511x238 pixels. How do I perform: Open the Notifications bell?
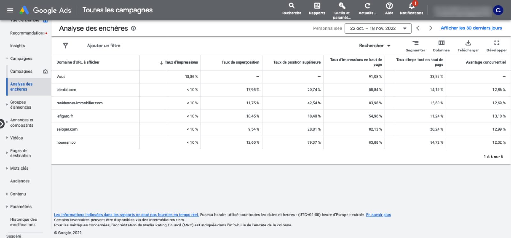[411, 6]
